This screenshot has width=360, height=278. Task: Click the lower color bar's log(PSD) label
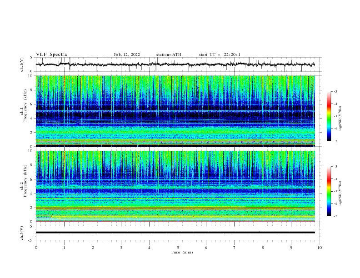point(340,193)
